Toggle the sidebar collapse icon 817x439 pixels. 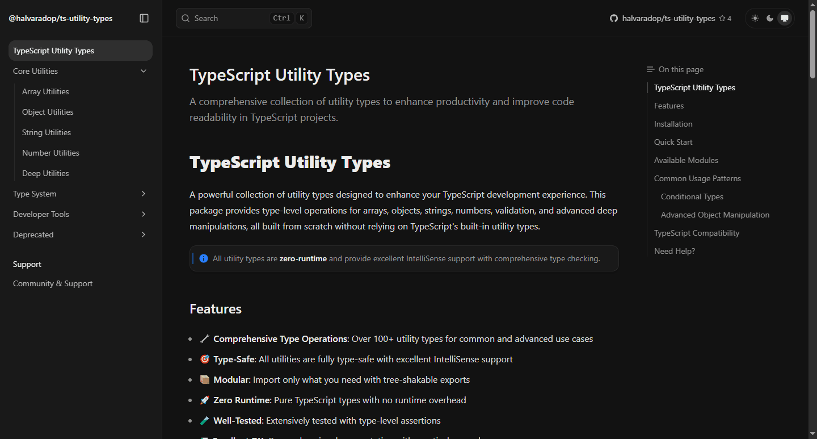[144, 18]
